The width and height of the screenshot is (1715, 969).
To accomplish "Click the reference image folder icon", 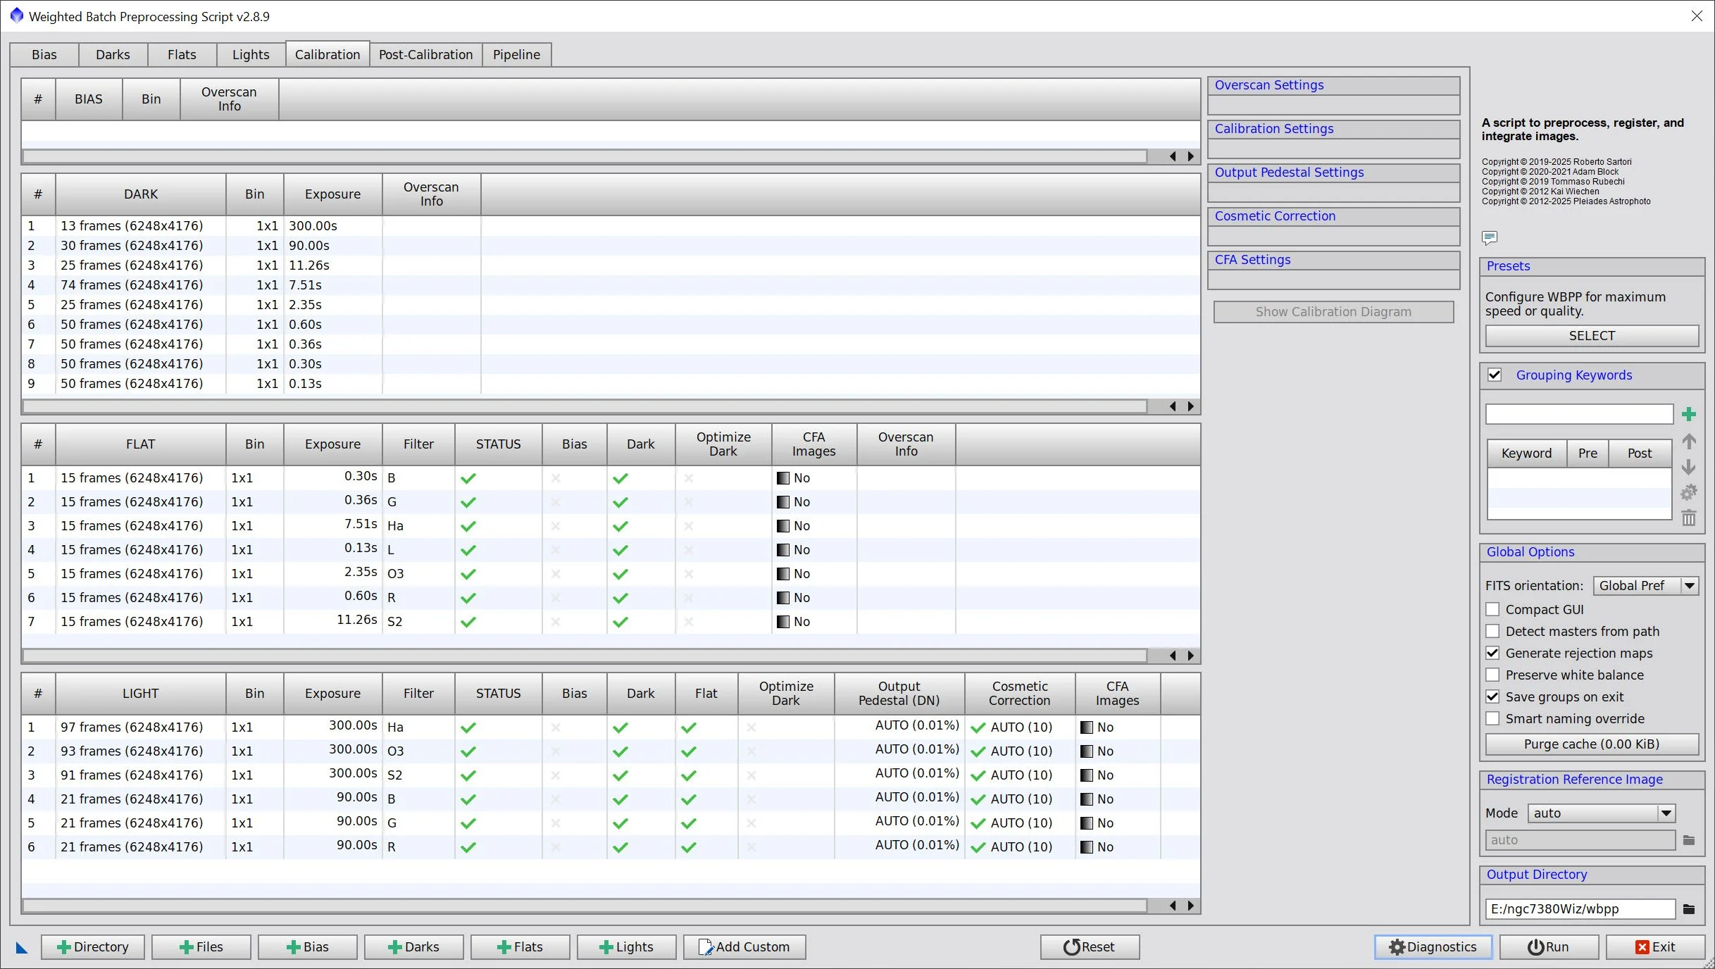I will tap(1688, 840).
